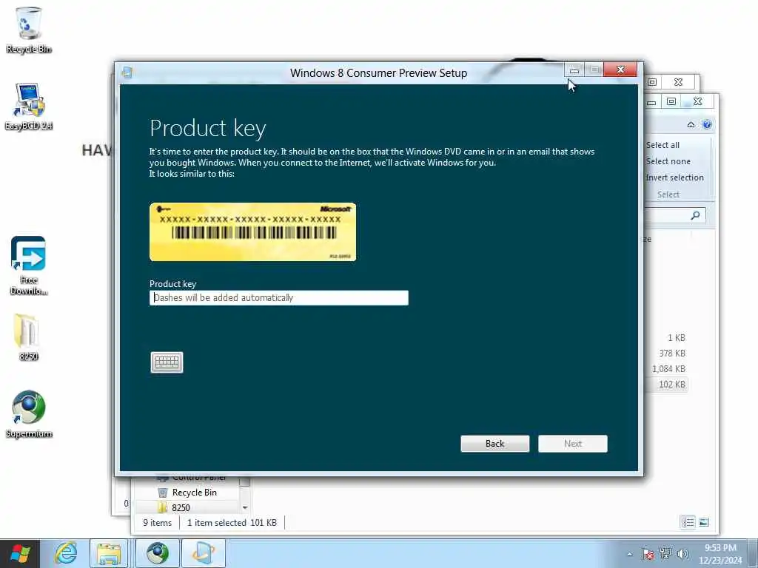This screenshot has width=758, height=568.
Task: Switch Explorer to details view icon
Action: pos(688,522)
